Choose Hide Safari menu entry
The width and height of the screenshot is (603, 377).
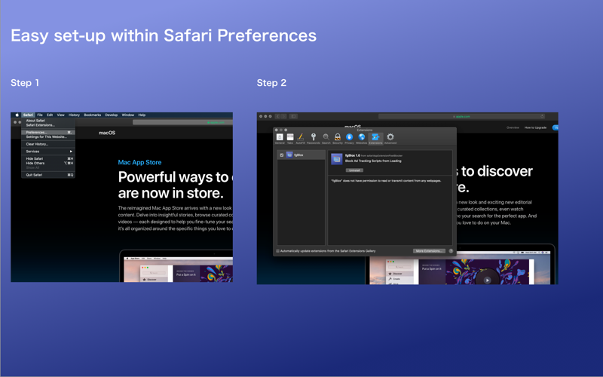pos(48,158)
